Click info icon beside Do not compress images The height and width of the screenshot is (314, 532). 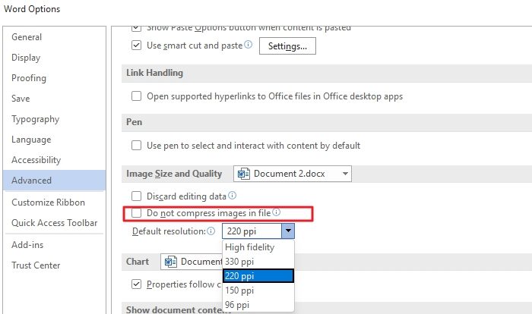click(x=277, y=213)
